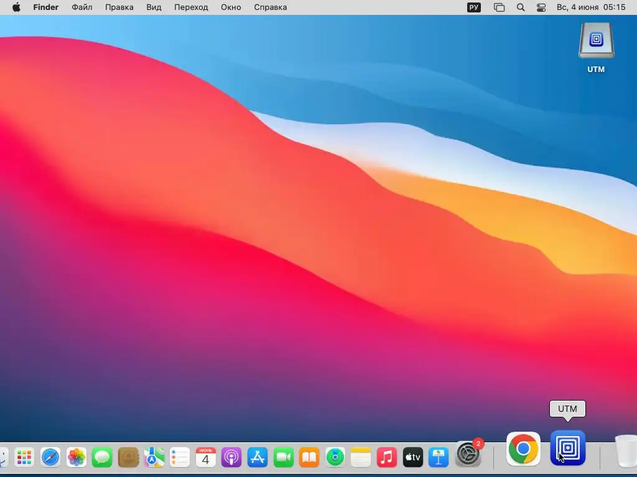The width and height of the screenshot is (637, 477).
Task: Launch the Music app in Dock
Action: (387, 458)
